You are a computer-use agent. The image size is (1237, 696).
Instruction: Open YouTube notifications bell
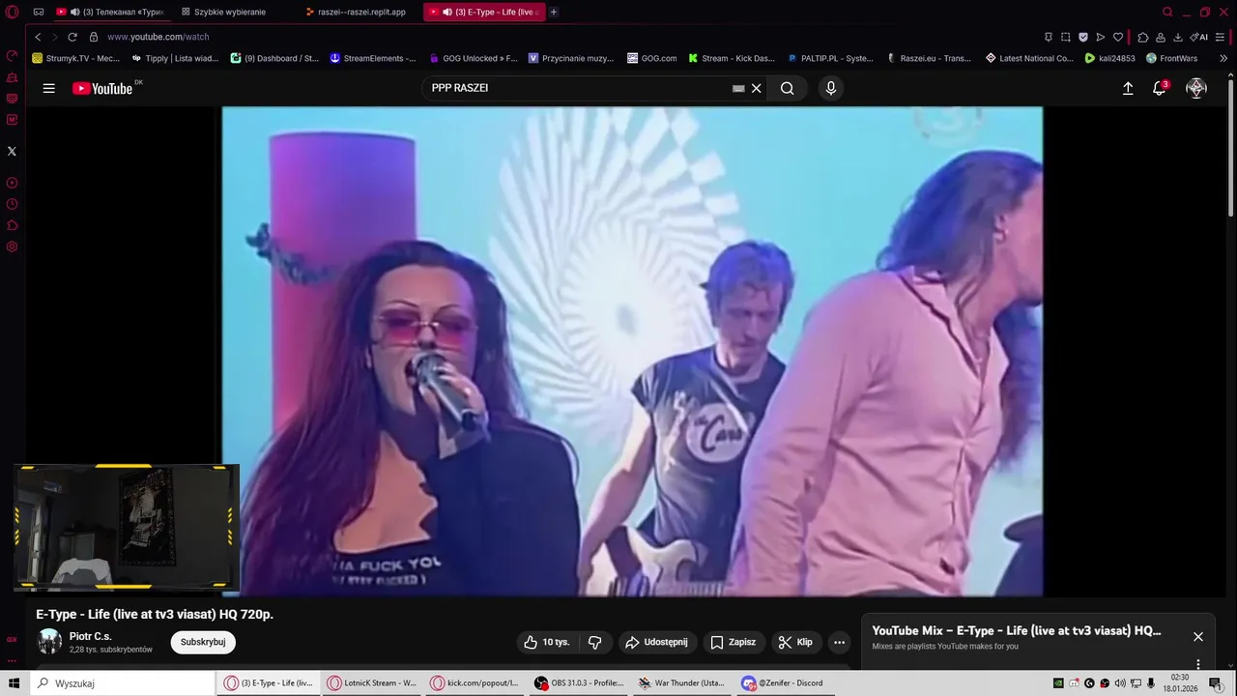(x=1160, y=88)
